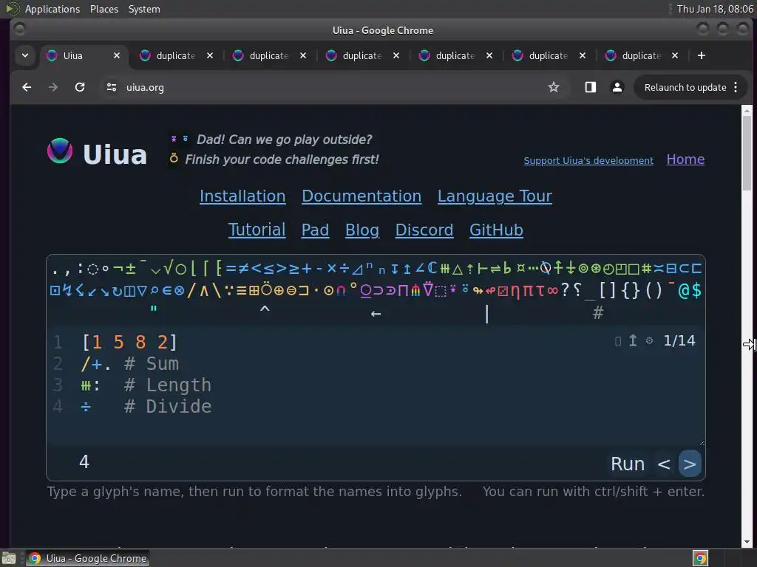Viewport: 757px width, 567px height.
Task: Open the Applications menu
Action: [x=52, y=9]
